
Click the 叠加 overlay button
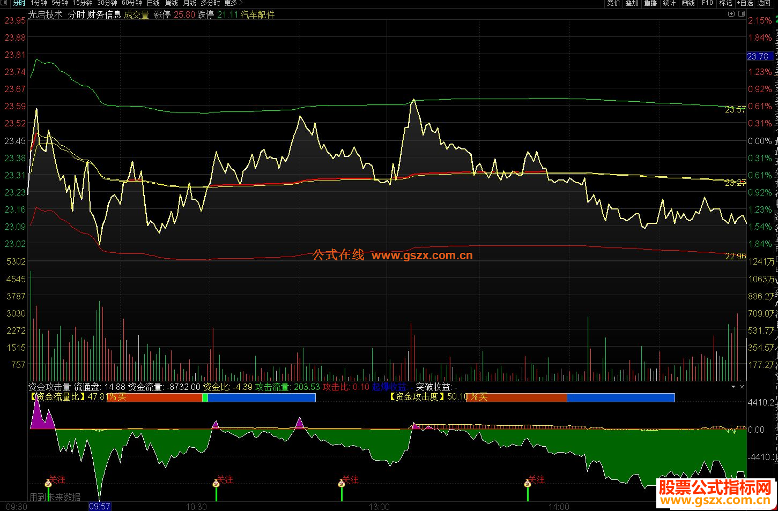click(632, 3)
